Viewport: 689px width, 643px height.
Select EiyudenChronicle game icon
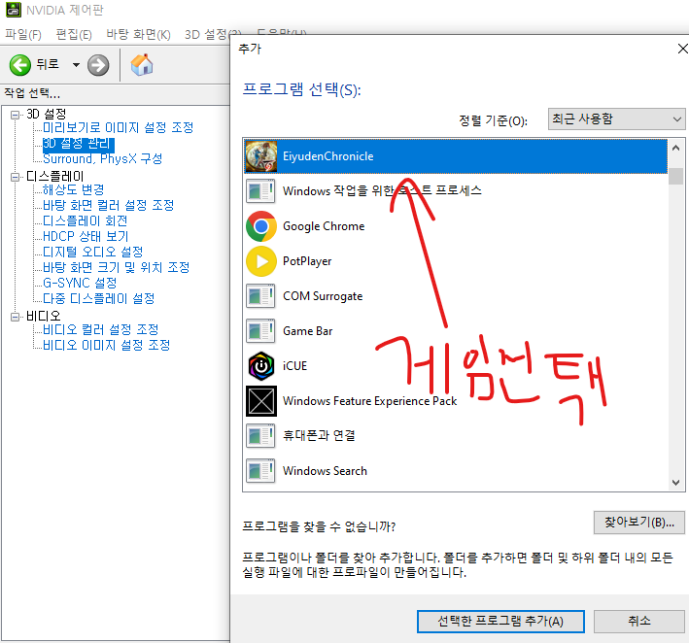(261, 156)
